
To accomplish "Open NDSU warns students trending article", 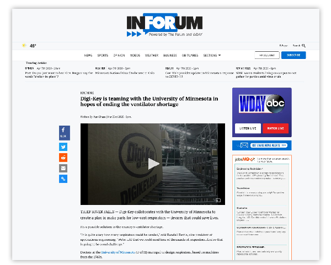I will pos(266,74).
